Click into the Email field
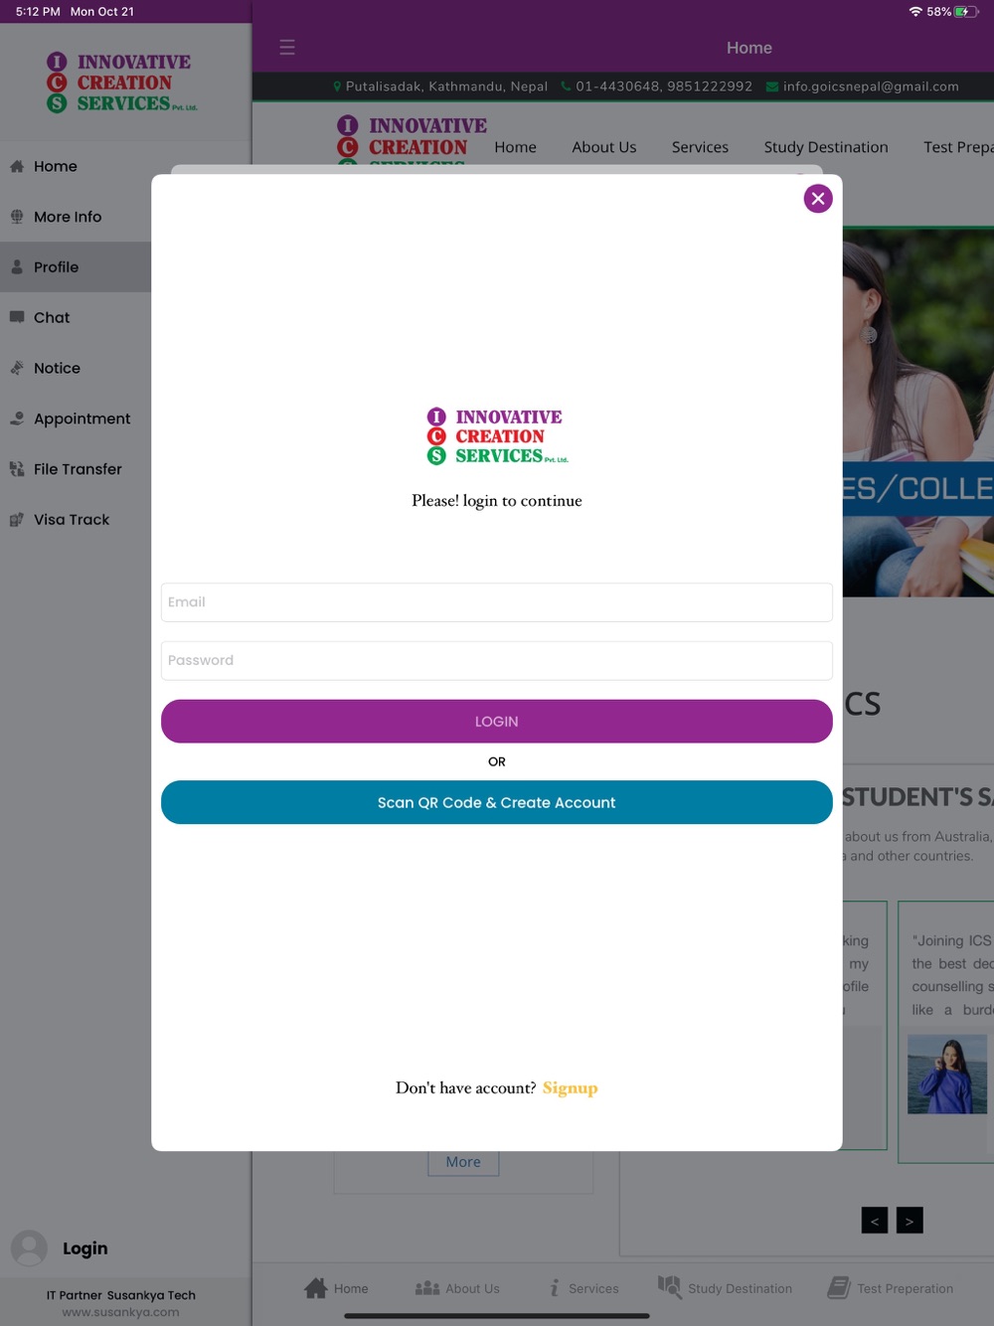Screen dimensions: 994x1326 (x=497, y=602)
